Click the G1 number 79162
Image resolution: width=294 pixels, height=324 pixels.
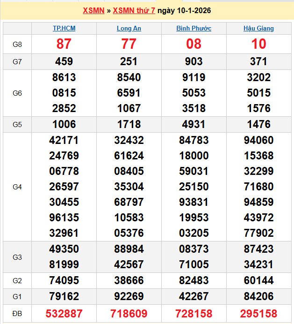(x=64, y=296)
